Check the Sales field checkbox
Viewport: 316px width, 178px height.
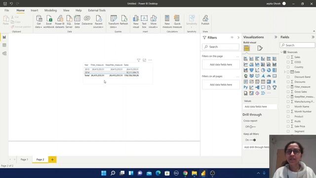pyautogui.click(x=288, y=57)
